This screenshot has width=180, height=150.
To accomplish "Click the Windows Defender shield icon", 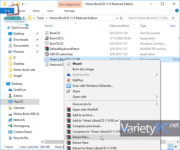I will (69, 86).
